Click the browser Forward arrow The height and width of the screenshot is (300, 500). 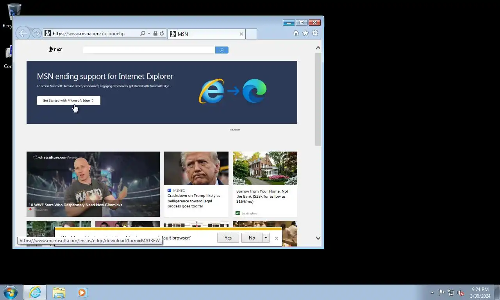(36, 33)
